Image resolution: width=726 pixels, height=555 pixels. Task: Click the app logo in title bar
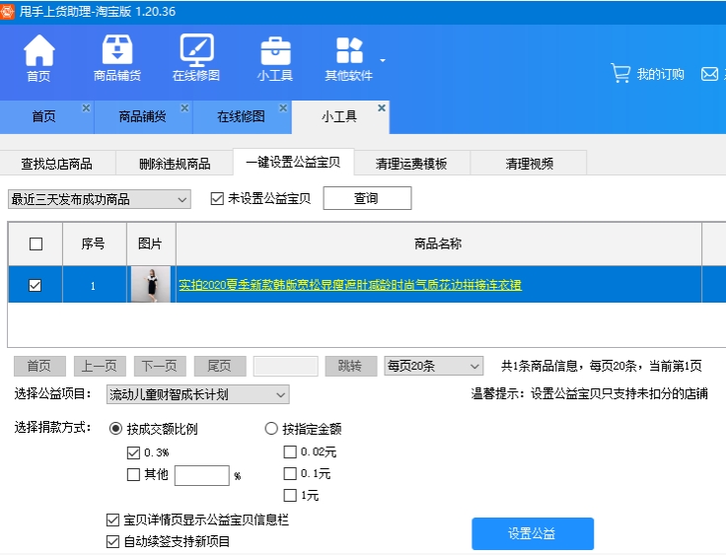click(x=7, y=11)
